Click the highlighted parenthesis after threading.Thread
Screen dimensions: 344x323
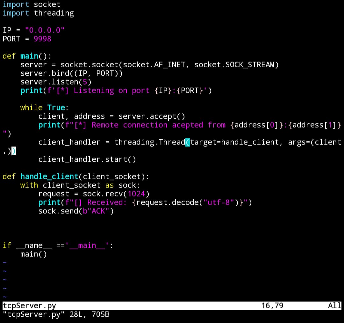point(188,142)
